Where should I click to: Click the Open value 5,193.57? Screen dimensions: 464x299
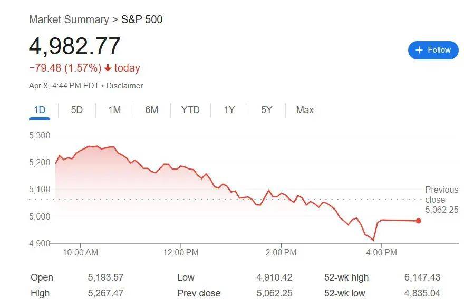pyautogui.click(x=106, y=277)
